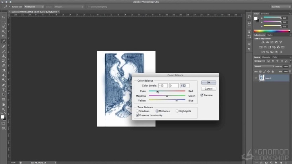Screen dimensions: 292x164
Task: Uncheck Preview in Color Balance dialog
Action: [202, 95]
